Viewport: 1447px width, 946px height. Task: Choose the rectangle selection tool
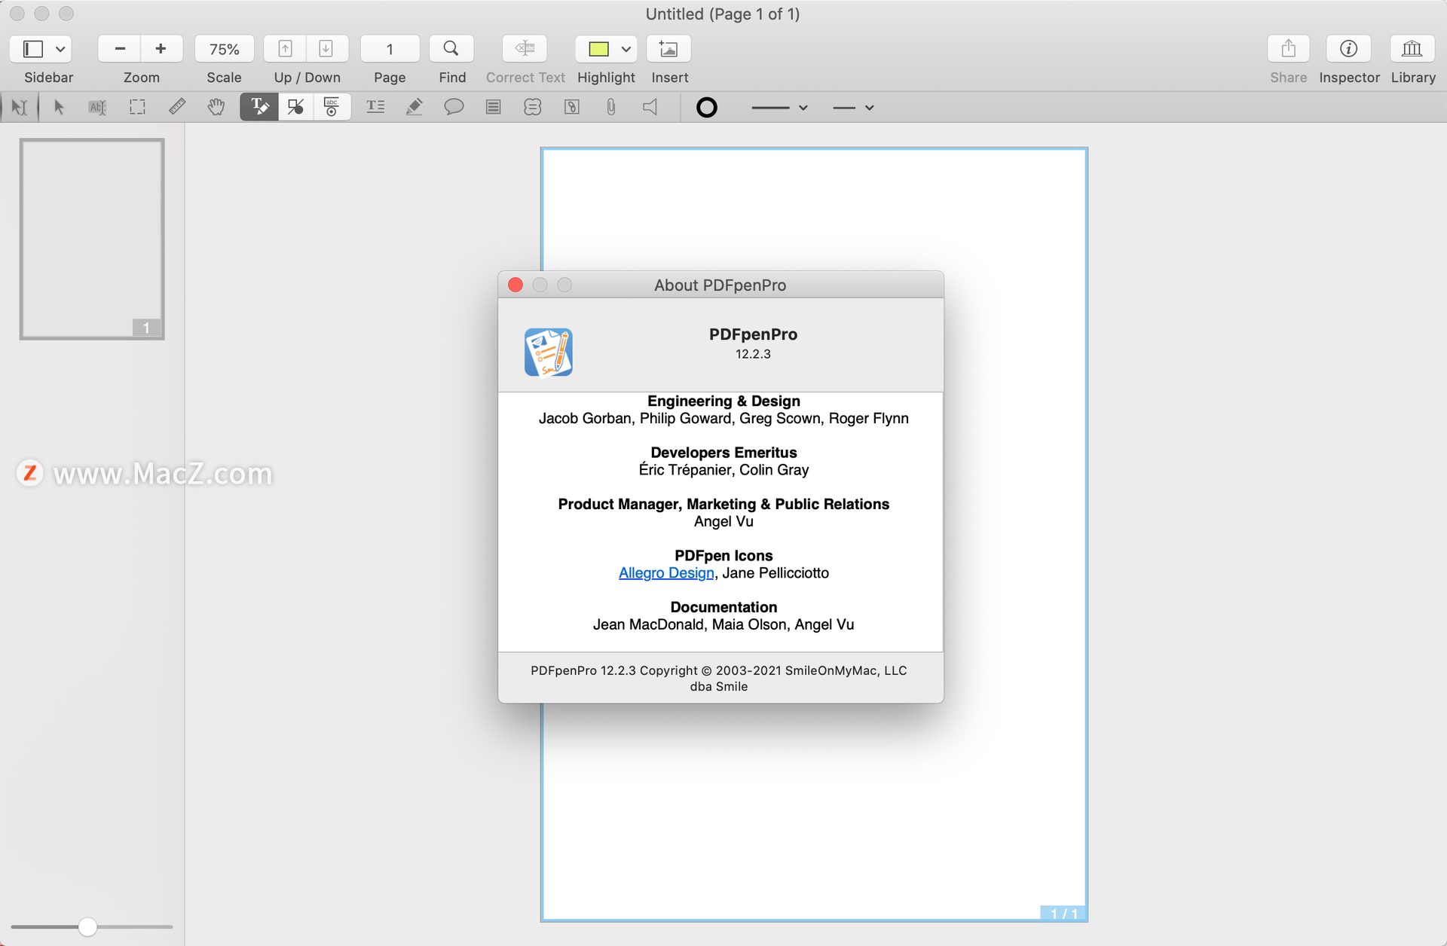[x=137, y=107]
